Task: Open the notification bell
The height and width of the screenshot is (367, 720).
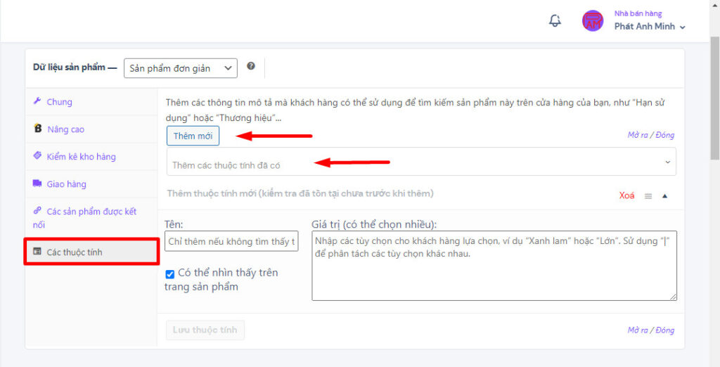Action: point(555,20)
